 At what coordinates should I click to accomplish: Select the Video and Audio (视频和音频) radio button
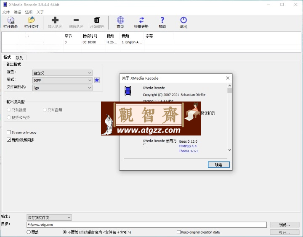click(9, 117)
